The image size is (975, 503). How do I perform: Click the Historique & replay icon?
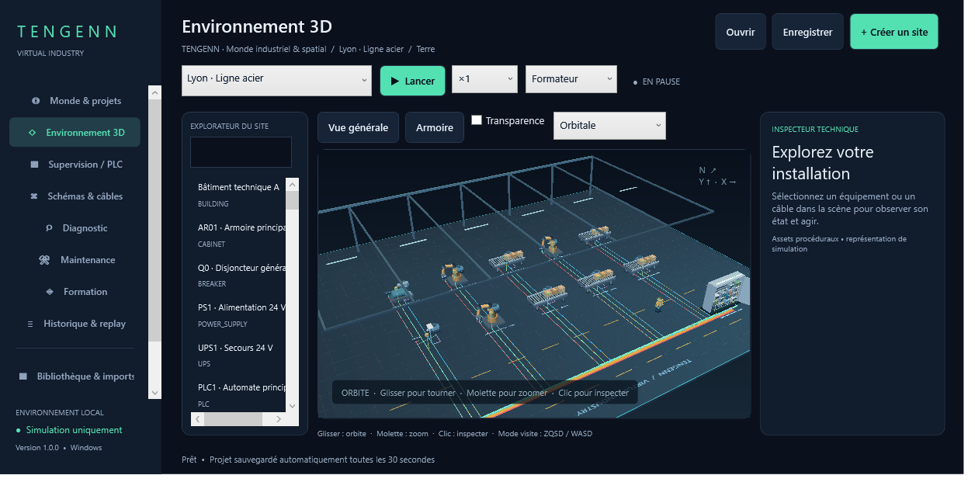pyautogui.click(x=30, y=324)
